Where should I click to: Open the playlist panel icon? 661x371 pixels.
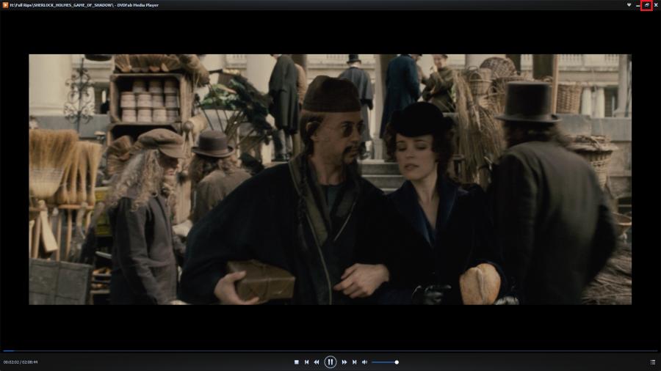click(x=653, y=362)
